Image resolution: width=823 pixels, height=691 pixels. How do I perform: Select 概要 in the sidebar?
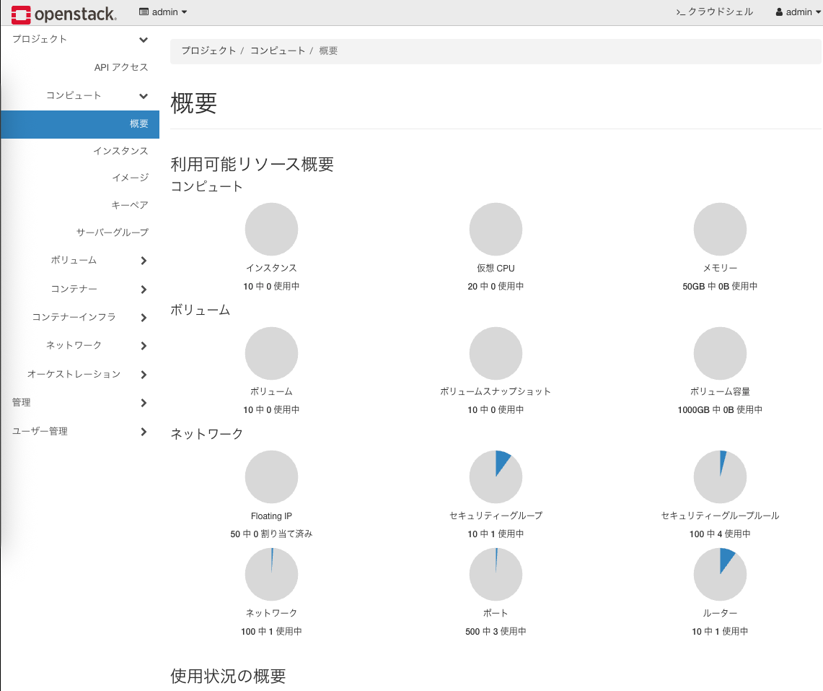(x=80, y=124)
